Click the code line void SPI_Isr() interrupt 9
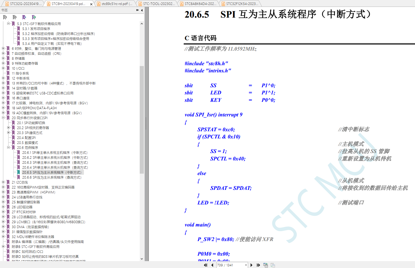 [213, 115]
